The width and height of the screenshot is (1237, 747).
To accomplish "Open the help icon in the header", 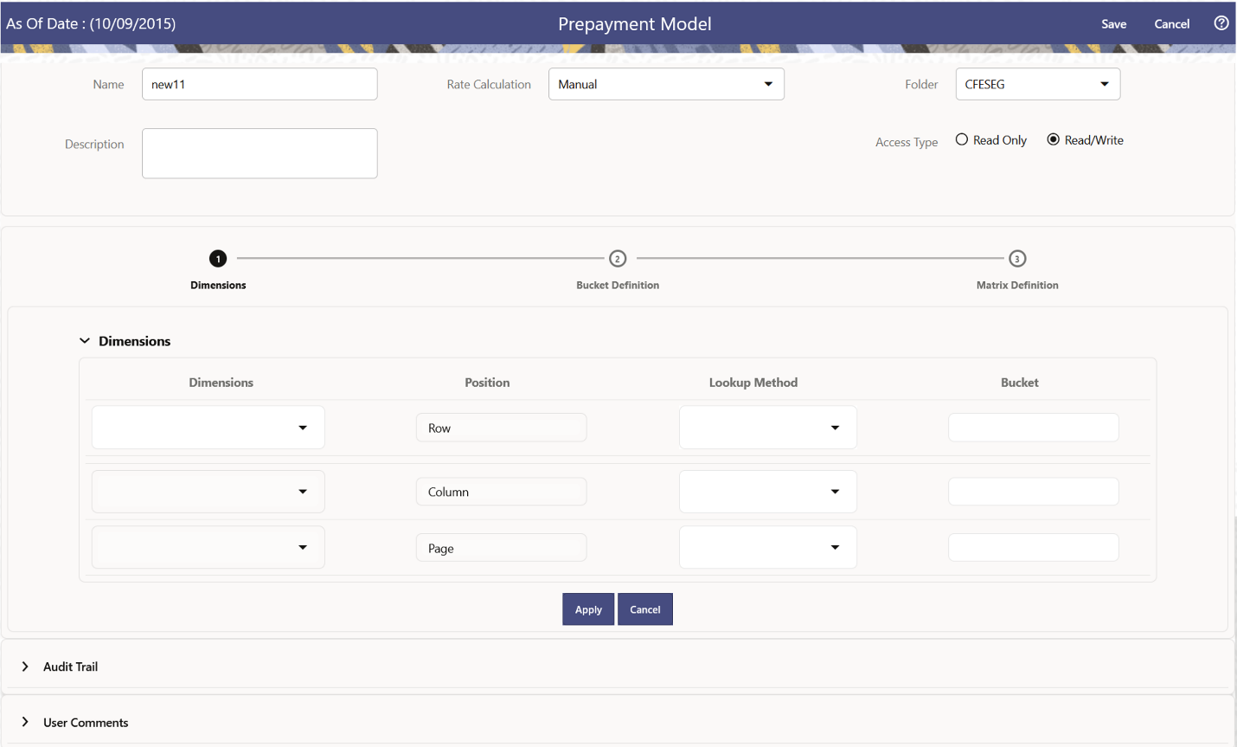I will click(x=1221, y=23).
